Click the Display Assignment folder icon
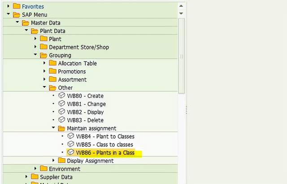Viewport: 287px width, 184px height. click(x=61, y=160)
